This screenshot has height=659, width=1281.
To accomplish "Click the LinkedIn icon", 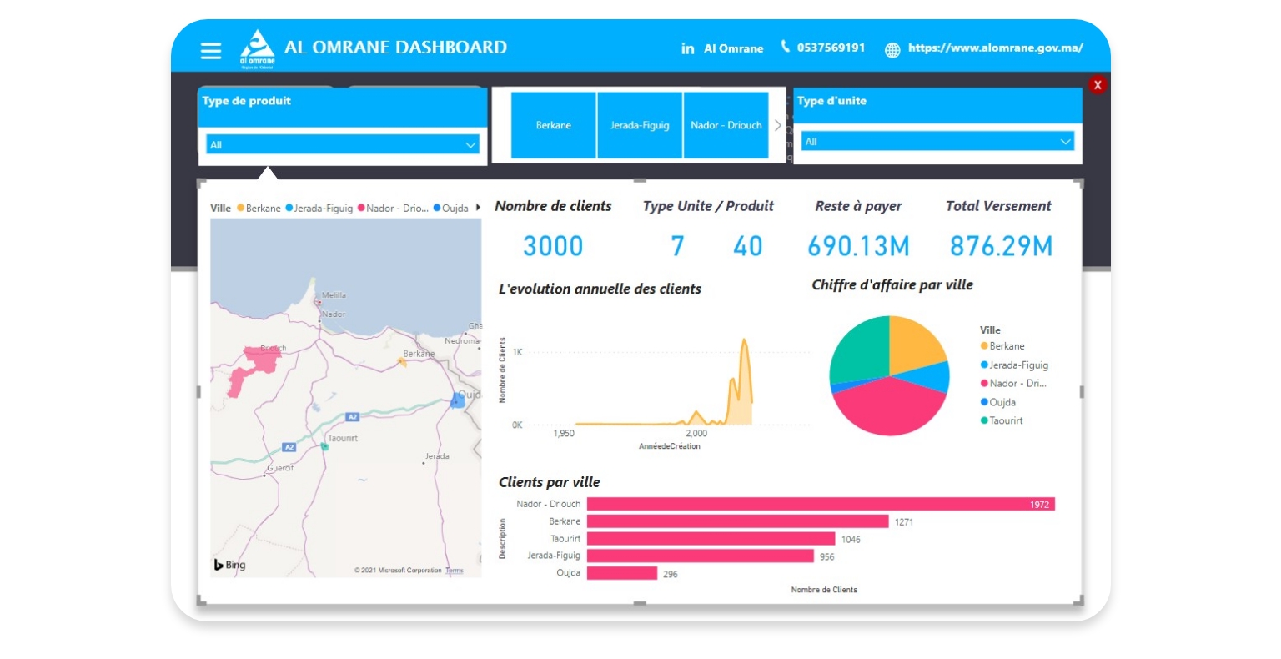I will click(687, 49).
